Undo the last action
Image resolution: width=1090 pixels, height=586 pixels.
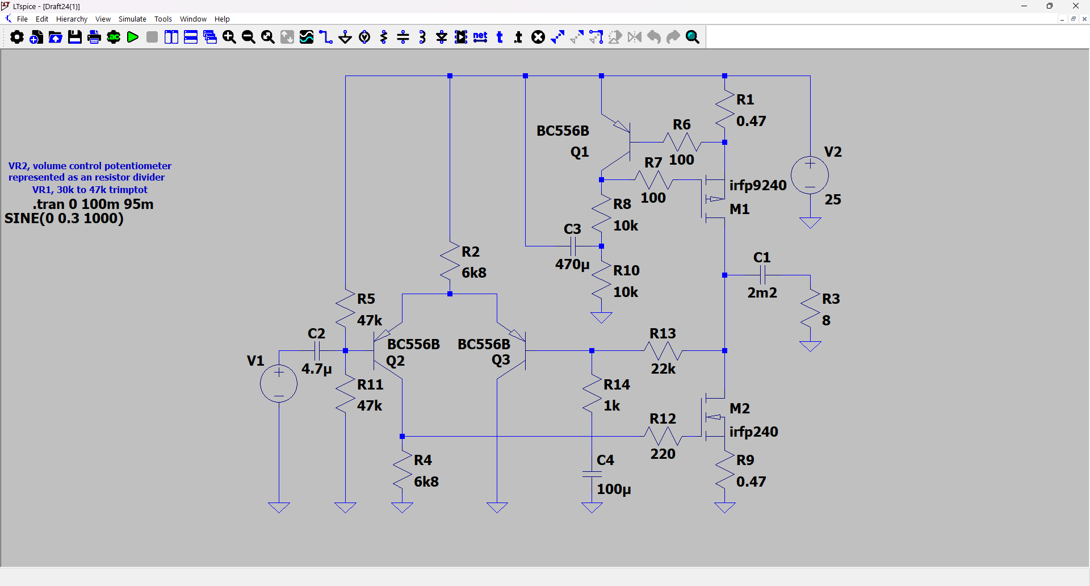click(654, 37)
